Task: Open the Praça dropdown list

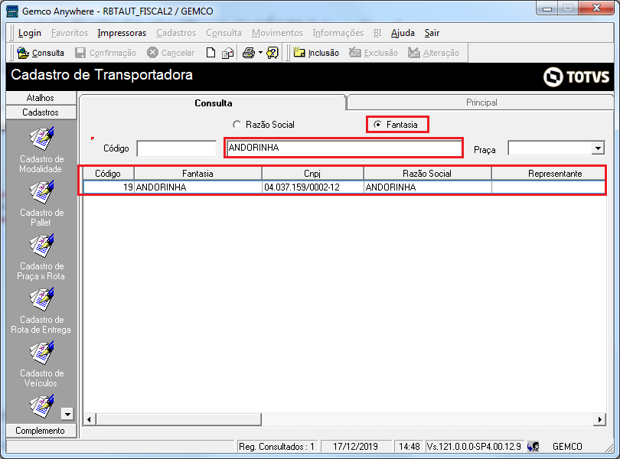Action: [599, 148]
